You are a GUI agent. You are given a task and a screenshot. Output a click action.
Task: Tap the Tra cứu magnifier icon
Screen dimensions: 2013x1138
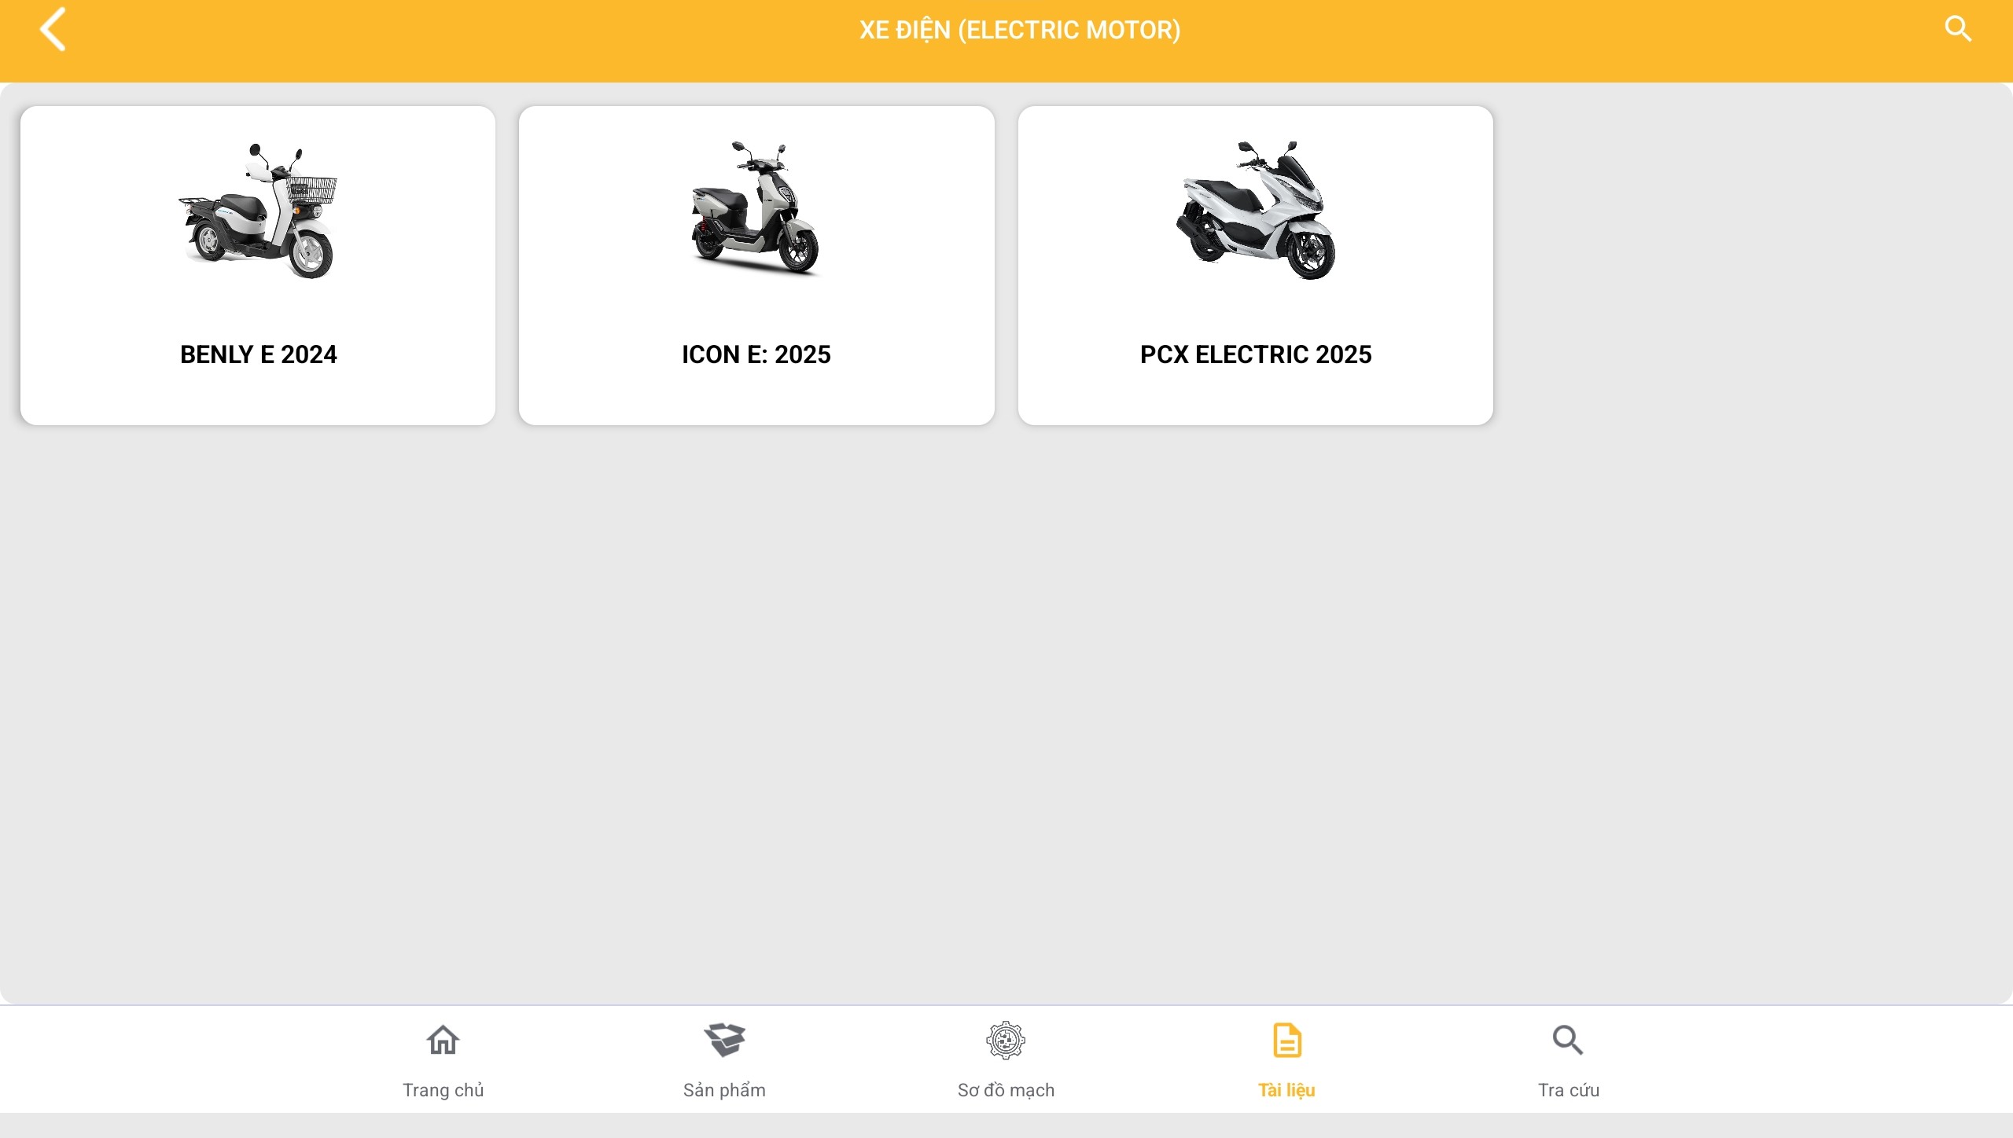(x=1568, y=1040)
